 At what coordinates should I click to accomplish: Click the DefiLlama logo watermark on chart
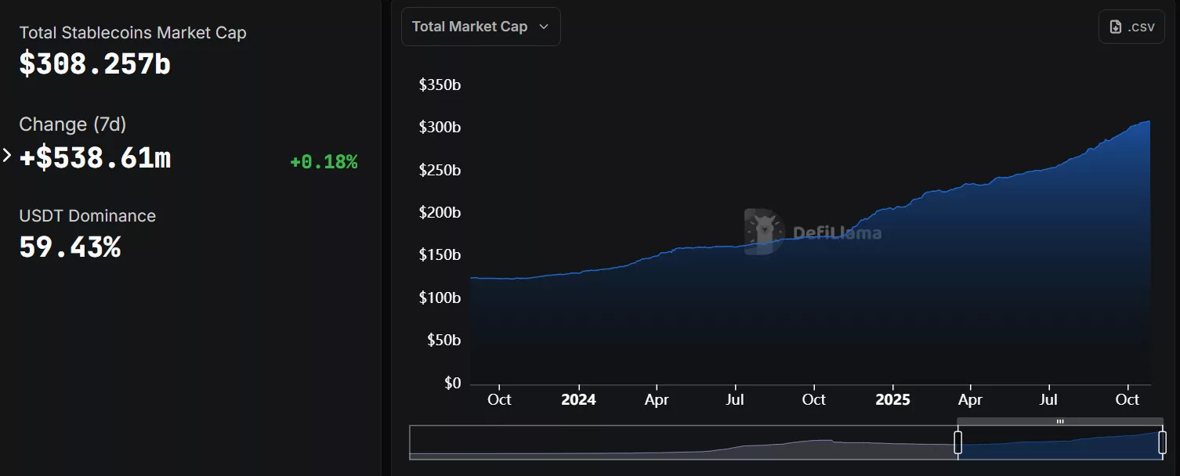tap(764, 232)
